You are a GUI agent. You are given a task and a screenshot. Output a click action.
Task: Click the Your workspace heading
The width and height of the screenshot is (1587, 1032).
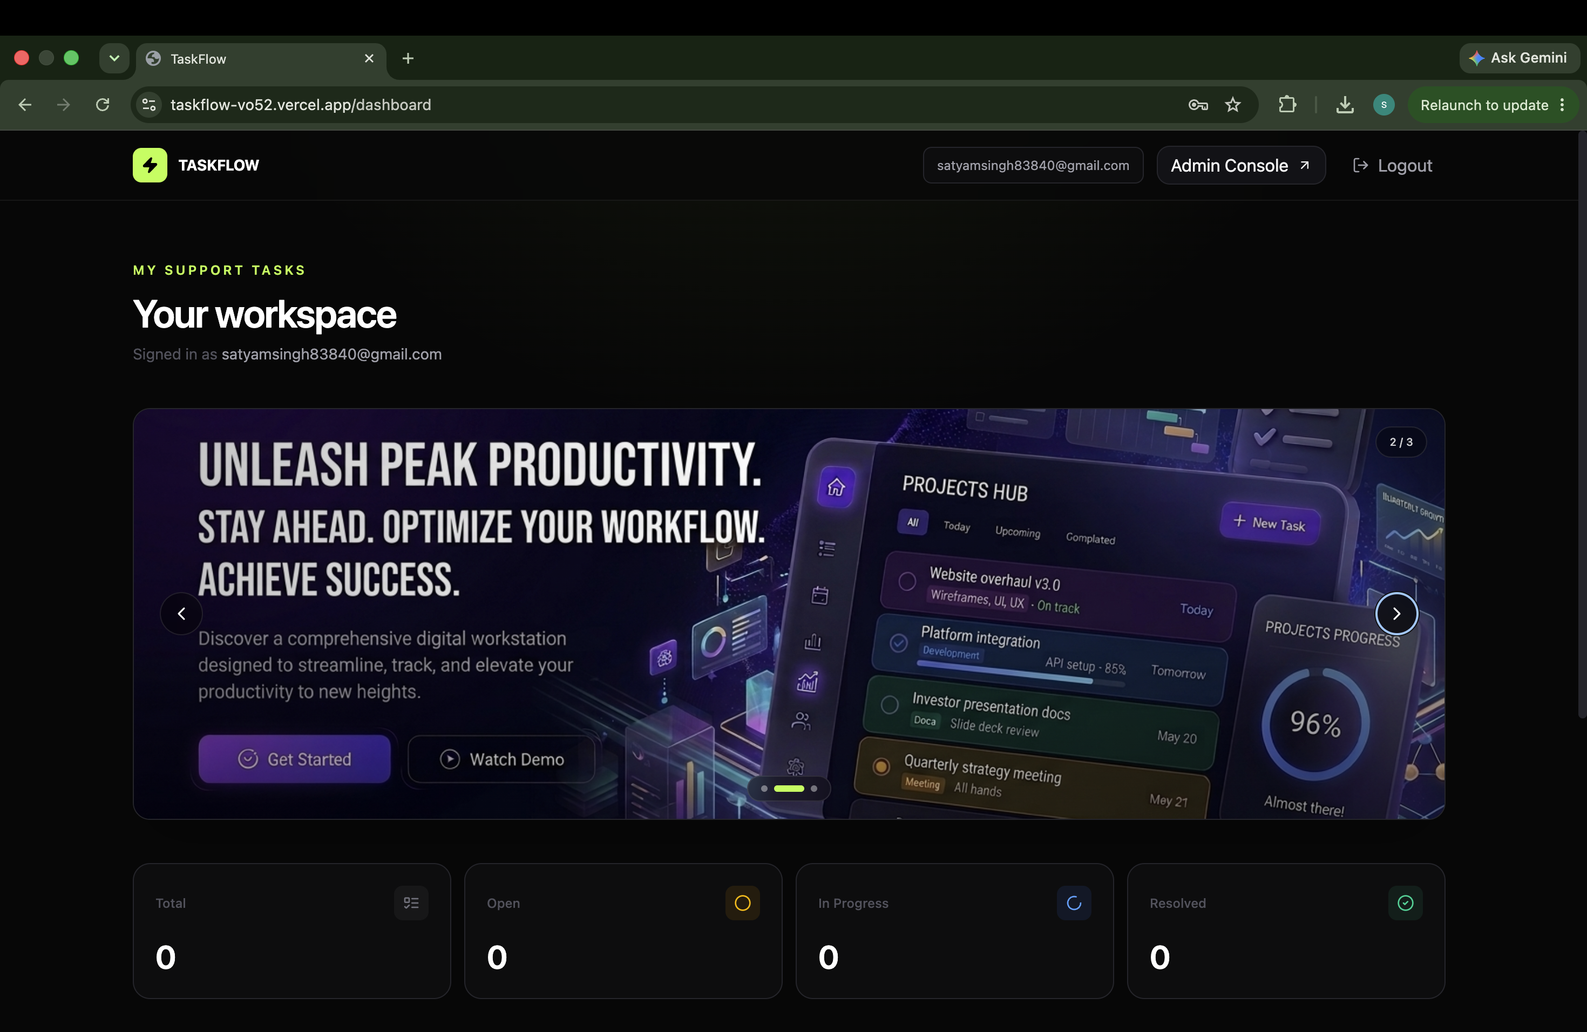264,314
